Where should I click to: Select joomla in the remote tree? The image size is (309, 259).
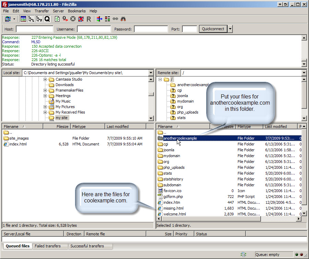[x=182, y=96]
